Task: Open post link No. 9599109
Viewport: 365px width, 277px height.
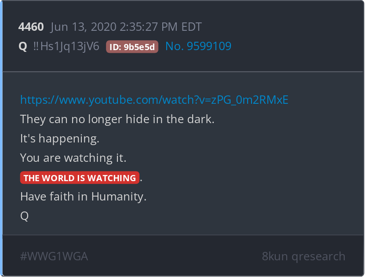Action: [198, 46]
